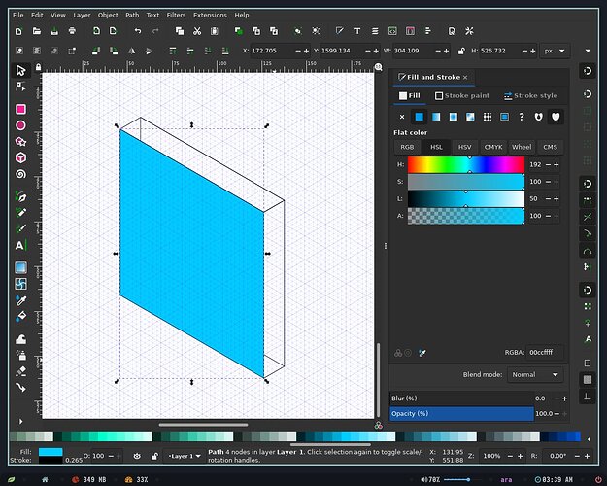This screenshot has height=486, width=607.
Task: Toggle the current layer lock
Action: click(154, 456)
